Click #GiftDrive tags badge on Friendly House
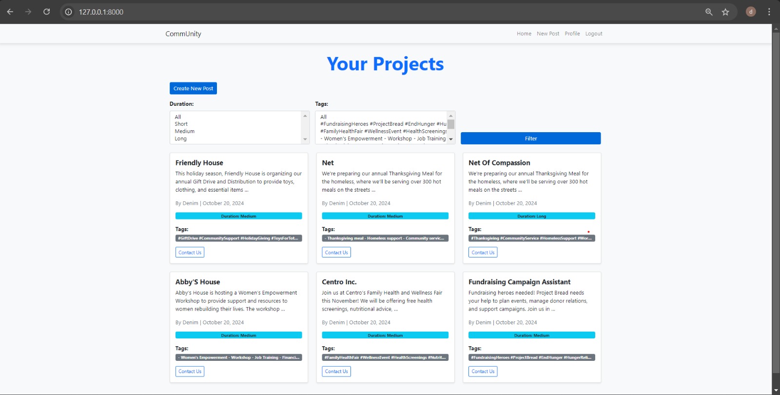780x395 pixels. click(x=238, y=238)
